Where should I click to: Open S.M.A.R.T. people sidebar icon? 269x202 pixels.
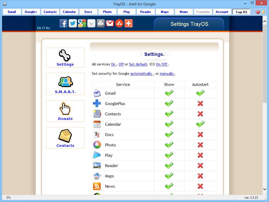coord(65,82)
